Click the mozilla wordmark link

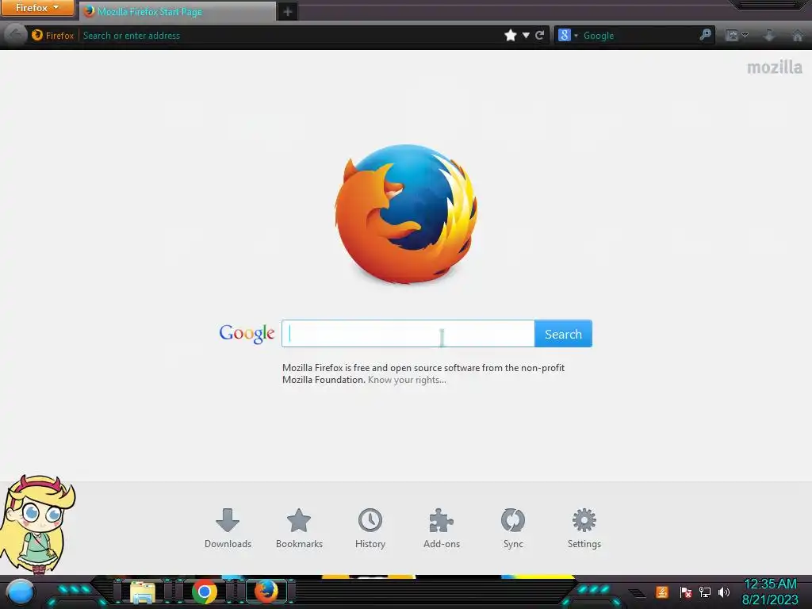pos(774,67)
